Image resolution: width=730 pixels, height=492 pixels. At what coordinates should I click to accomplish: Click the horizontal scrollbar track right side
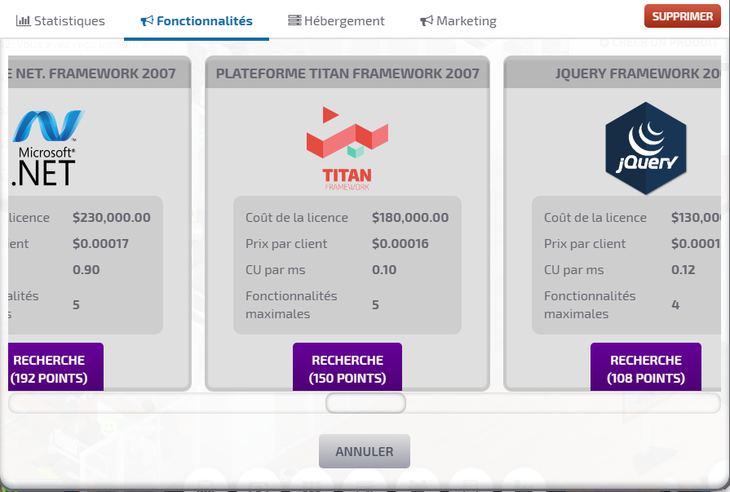571,403
